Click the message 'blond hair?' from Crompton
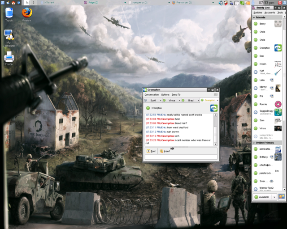287x229 pixels. pyautogui.click(x=181, y=123)
